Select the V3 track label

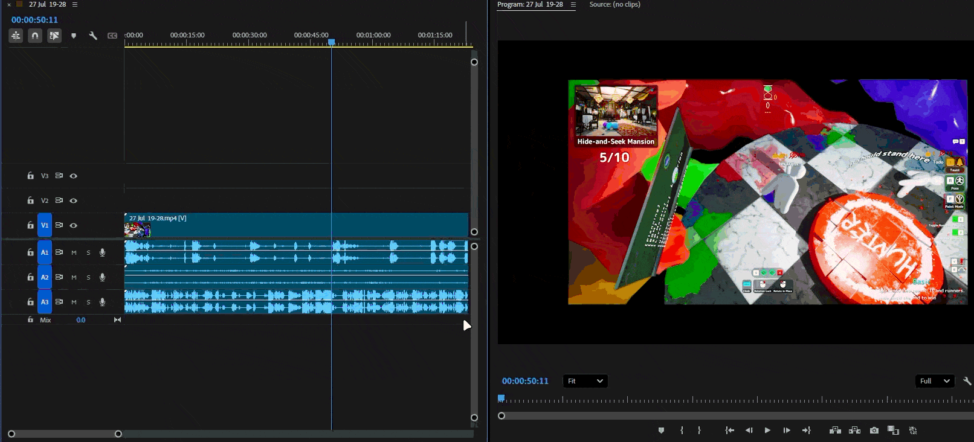[x=45, y=176]
